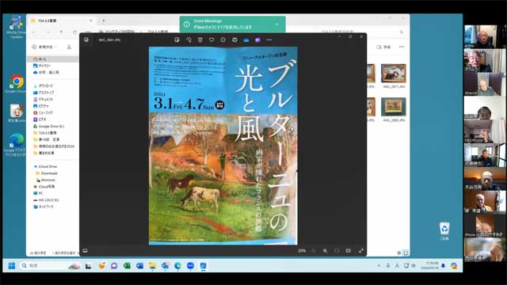Open File Explorer from the taskbar
Screen dimensions: 507x285
pyautogui.click(x=152, y=266)
